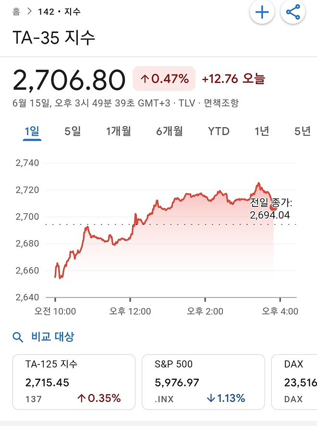Select the TA-125 지수 card
This screenshot has width=317, height=426.
click(74, 380)
